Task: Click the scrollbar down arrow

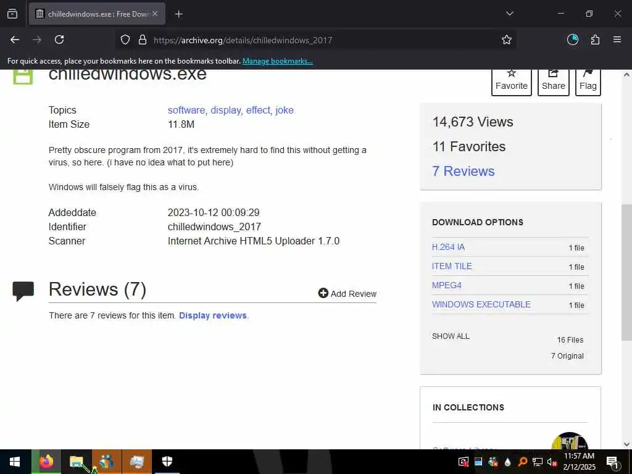Action: (x=626, y=444)
